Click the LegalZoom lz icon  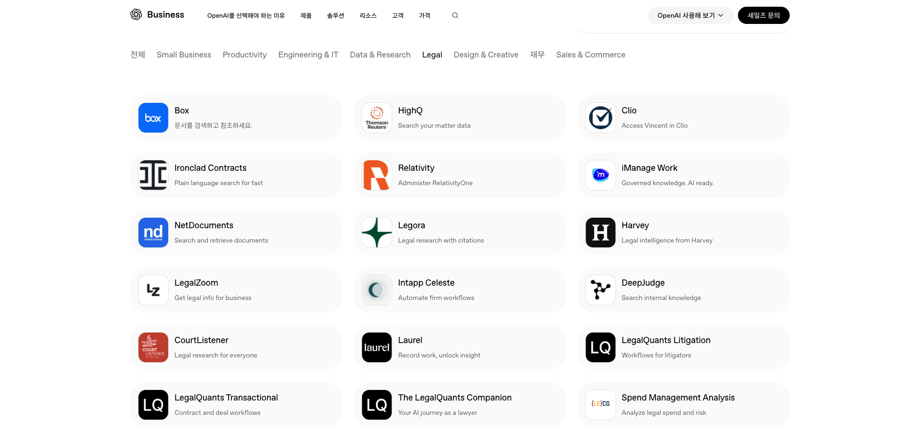tap(153, 290)
